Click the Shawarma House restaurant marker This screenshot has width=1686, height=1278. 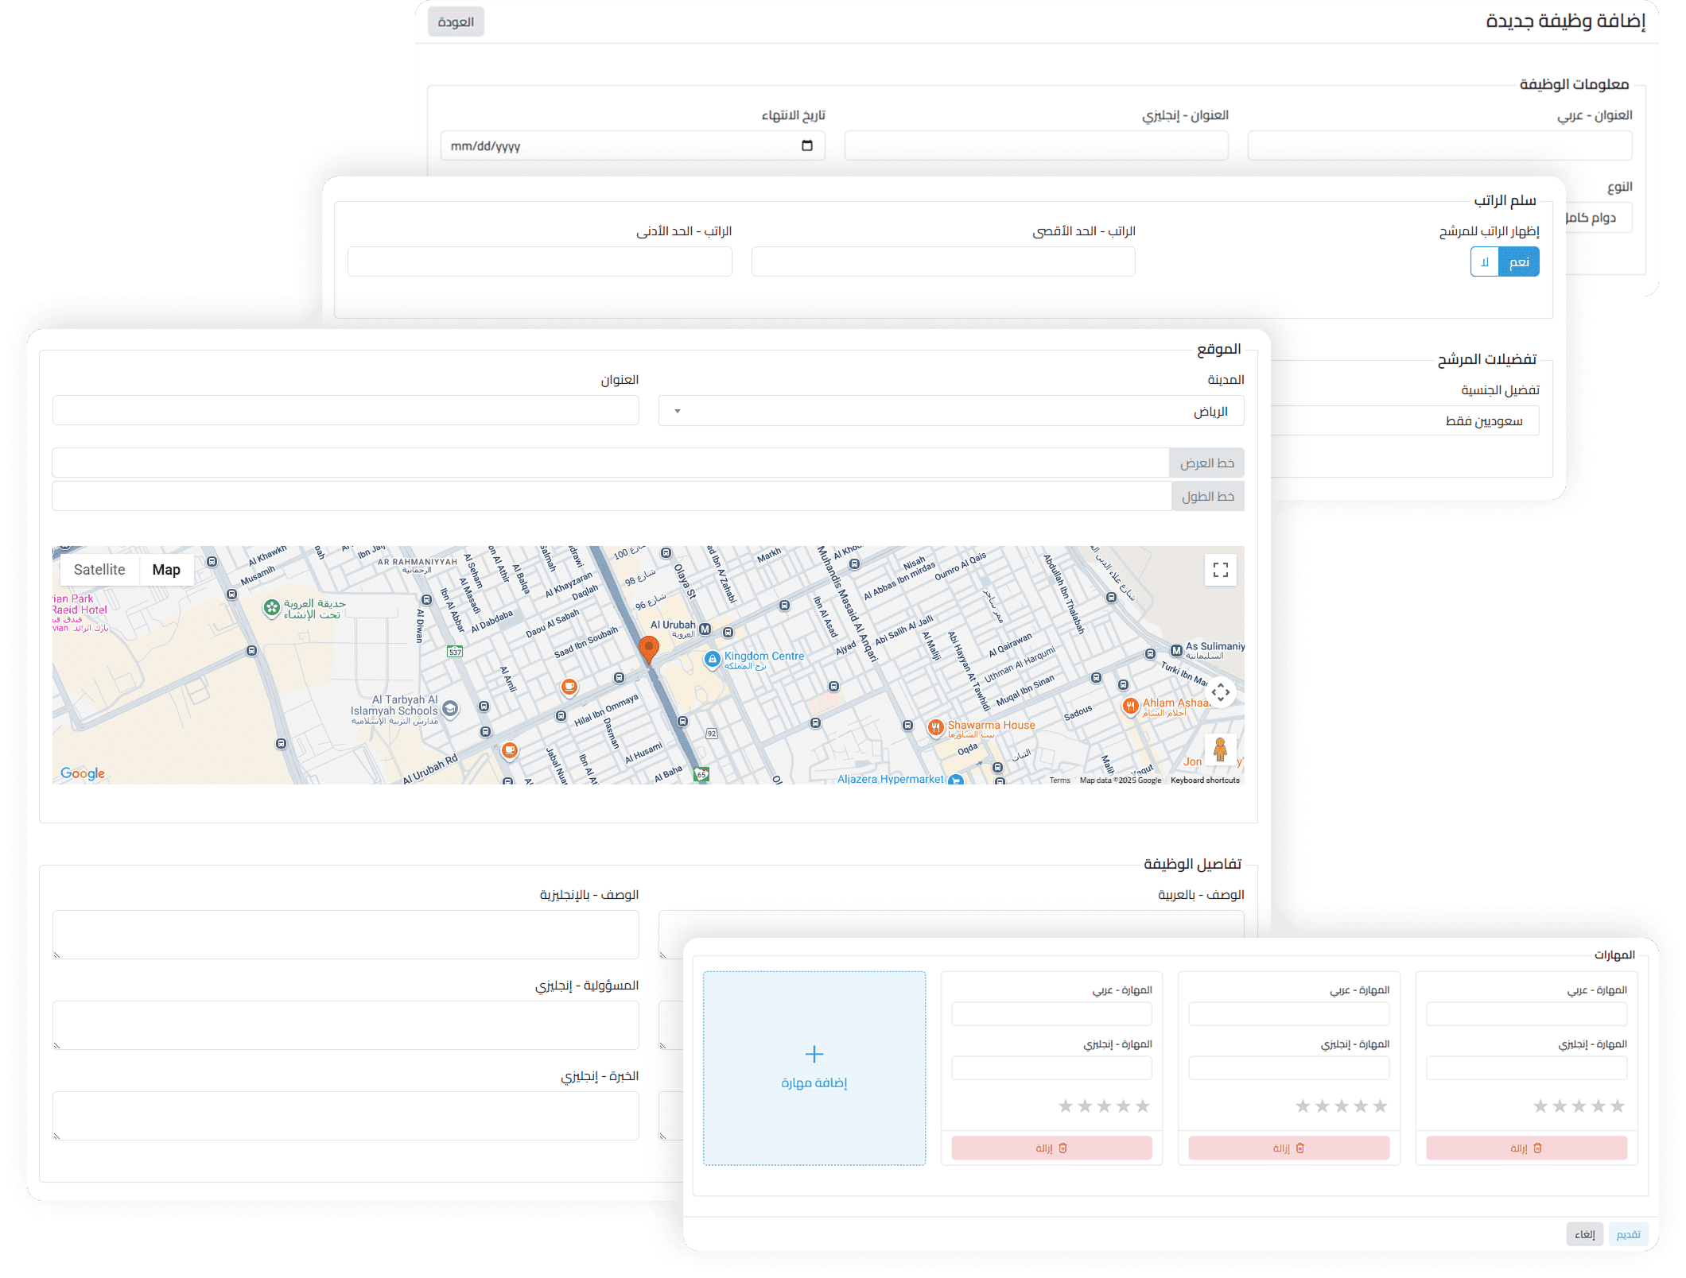click(936, 726)
